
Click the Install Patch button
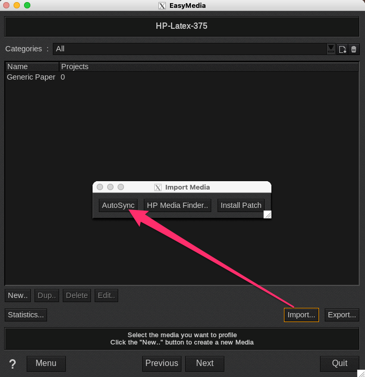coord(241,205)
